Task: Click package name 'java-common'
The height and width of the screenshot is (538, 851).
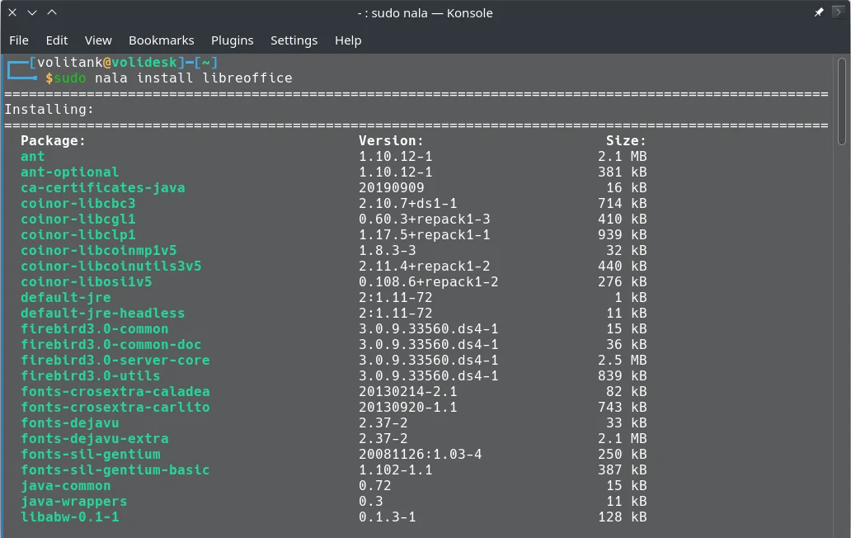Action: click(66, 486)
